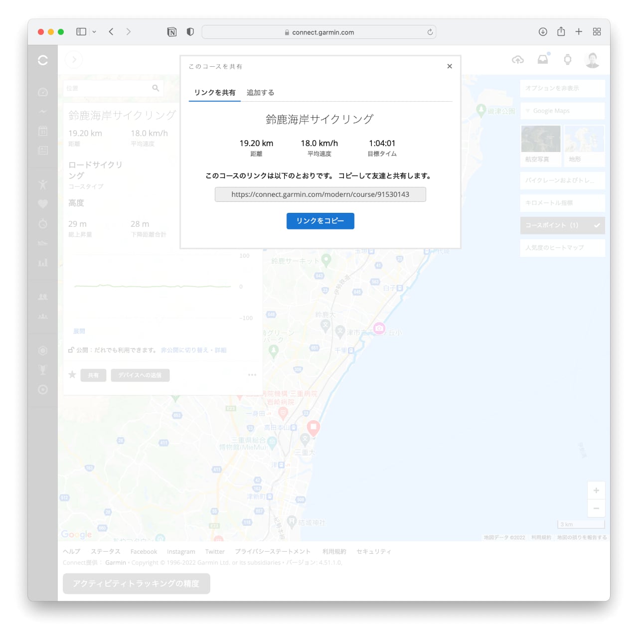Expand the Google Maps provider dropdown
The image size is (638, 638).
point(562,111)
